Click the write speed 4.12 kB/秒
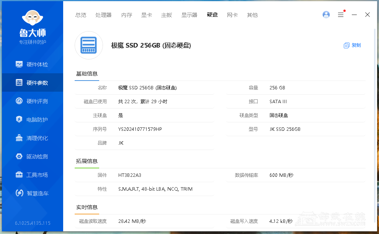This screenshot has width=379, height=234. click(x=281, y=221)
